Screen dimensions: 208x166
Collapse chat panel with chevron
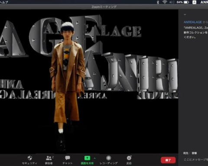tap(185, 14)
